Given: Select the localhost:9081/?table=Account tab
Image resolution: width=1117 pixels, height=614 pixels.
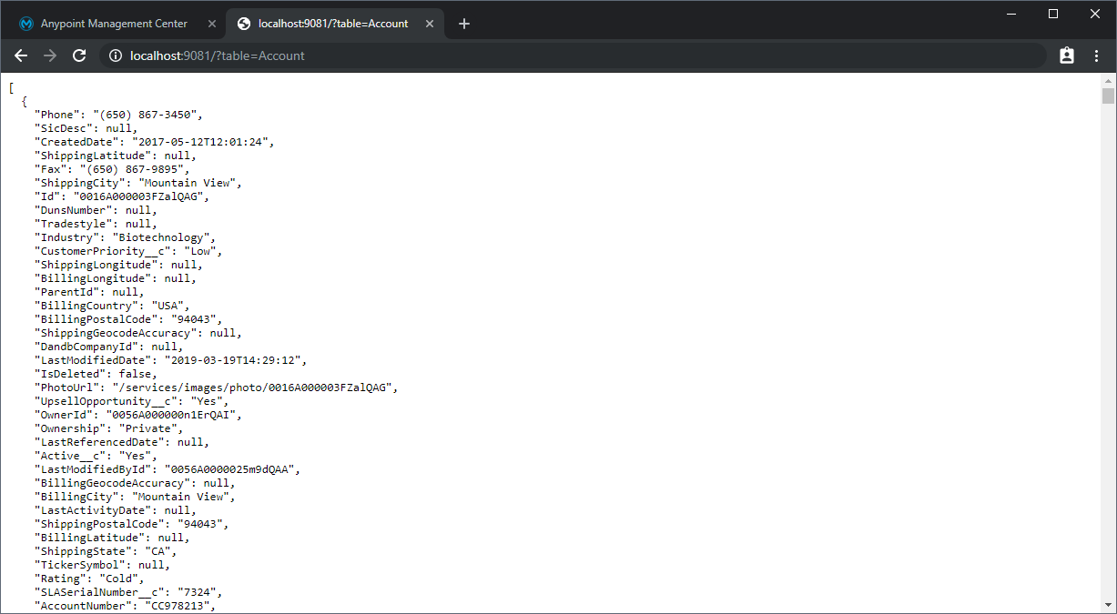Looking at the screenshot, I should (x=335, y=24).
